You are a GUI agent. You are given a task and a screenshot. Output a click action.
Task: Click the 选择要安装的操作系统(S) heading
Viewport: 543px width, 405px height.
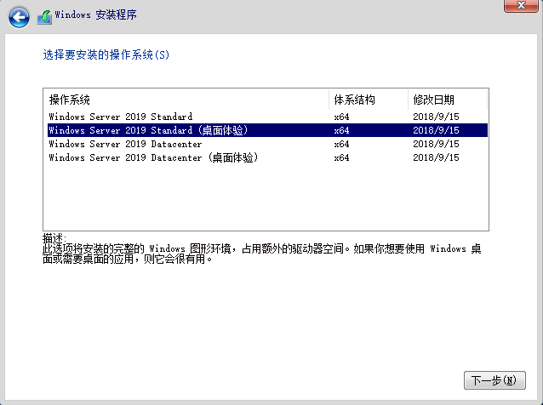pyautogui.click(x=106, y=54)
